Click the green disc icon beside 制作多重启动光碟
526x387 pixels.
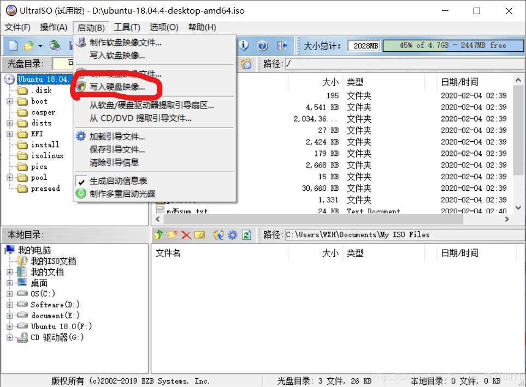click(x=81, y=193)
